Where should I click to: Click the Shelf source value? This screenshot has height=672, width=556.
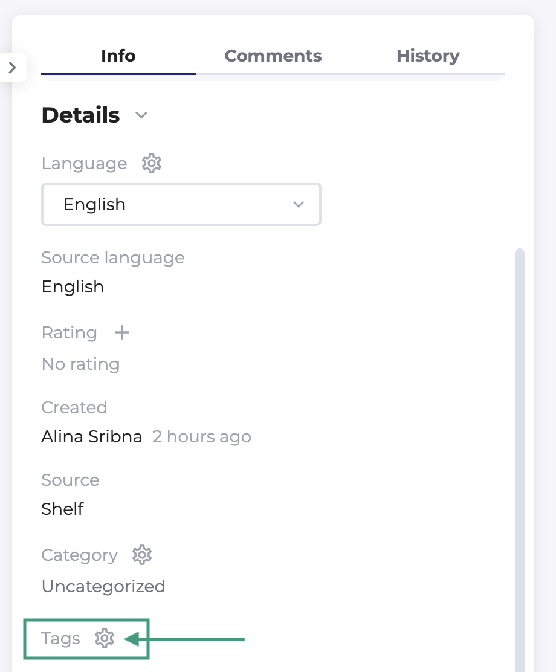[x=63, y=509]
